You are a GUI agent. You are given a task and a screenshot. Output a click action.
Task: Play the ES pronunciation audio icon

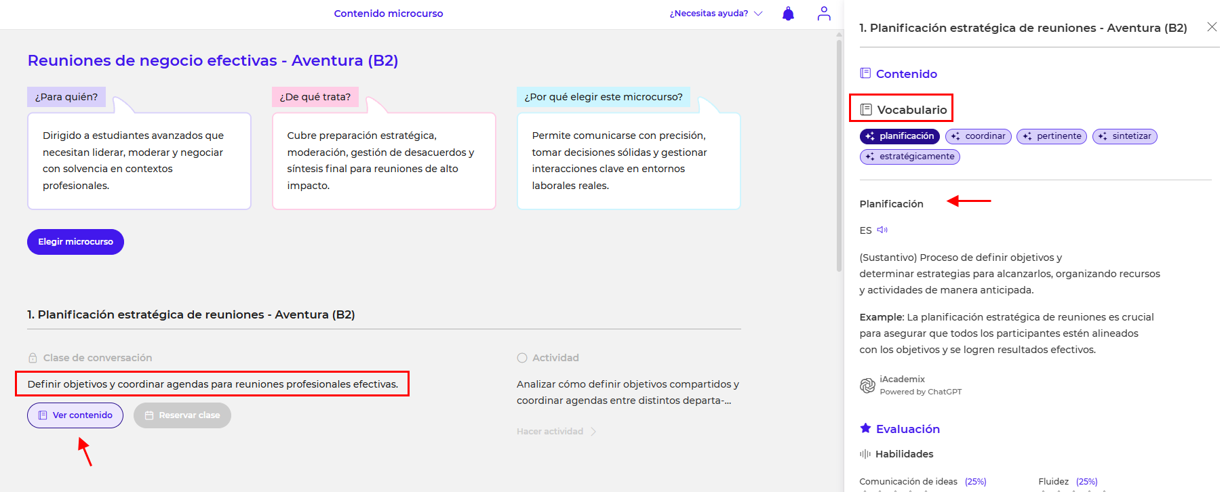pos(882,230)
